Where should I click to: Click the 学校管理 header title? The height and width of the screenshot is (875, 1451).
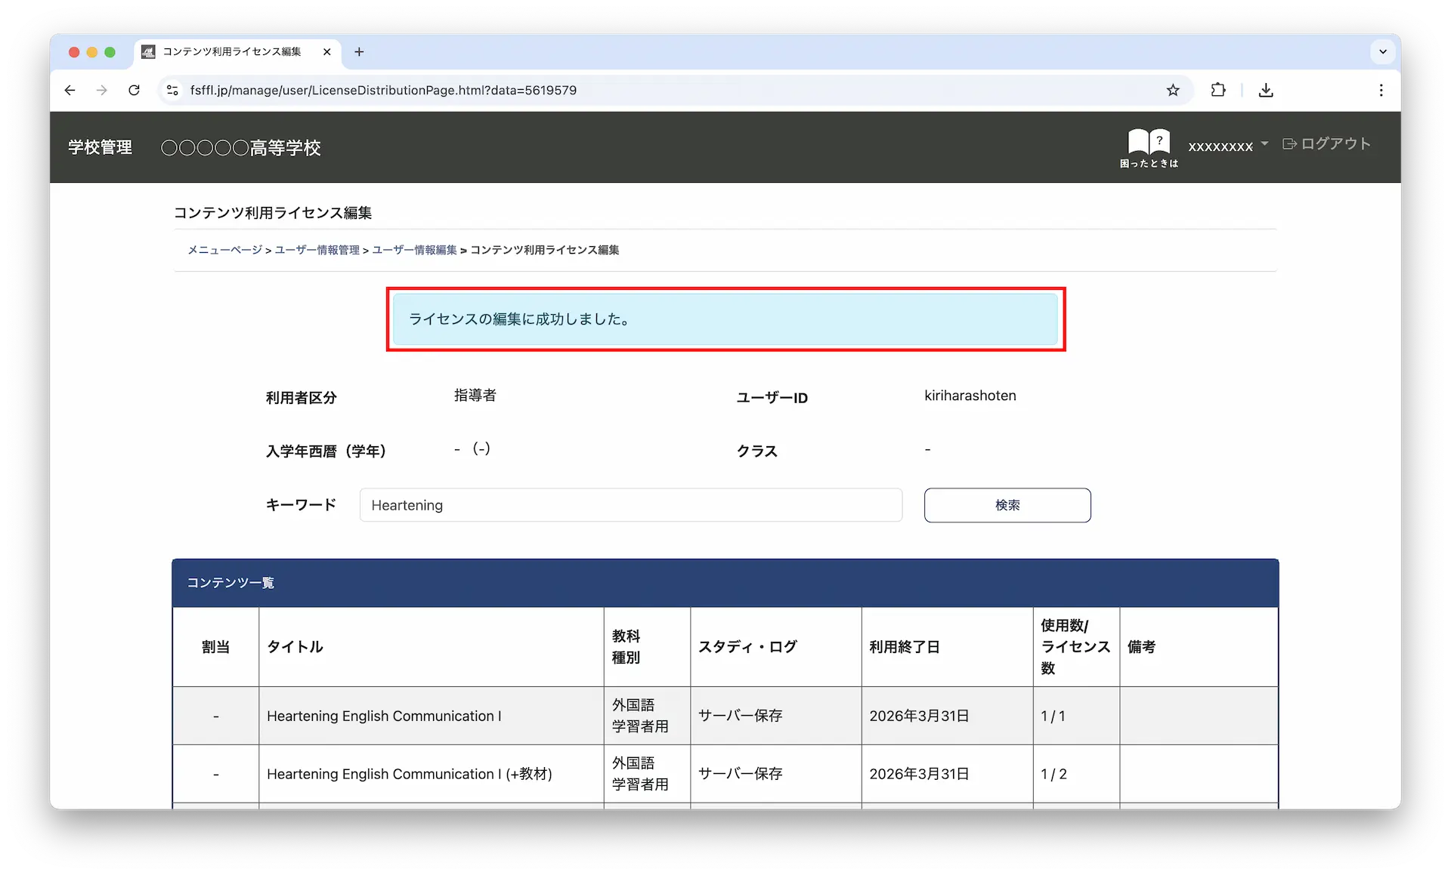tap(100, 147)
